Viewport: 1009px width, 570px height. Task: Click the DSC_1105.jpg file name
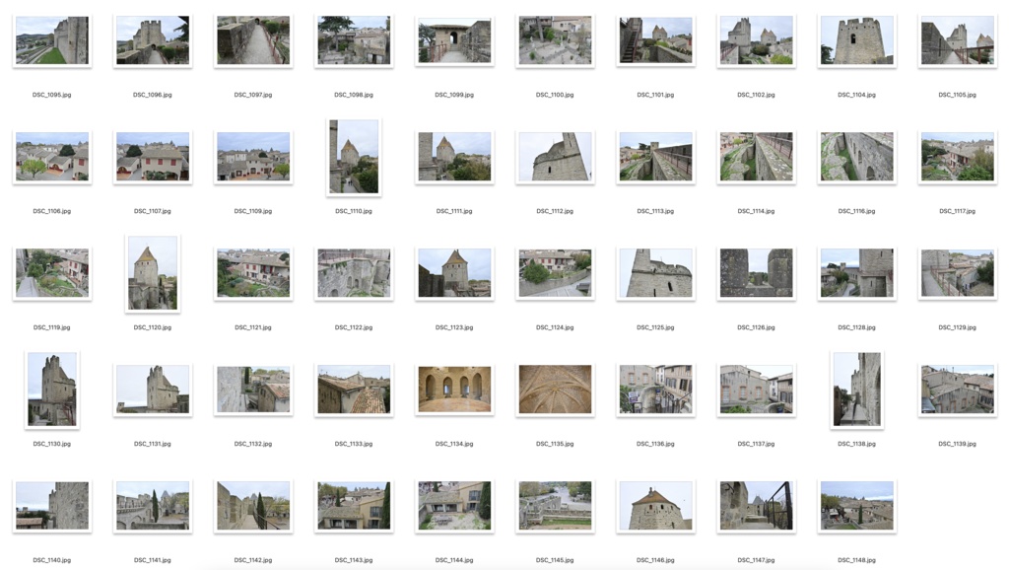[x=957, y=95]
